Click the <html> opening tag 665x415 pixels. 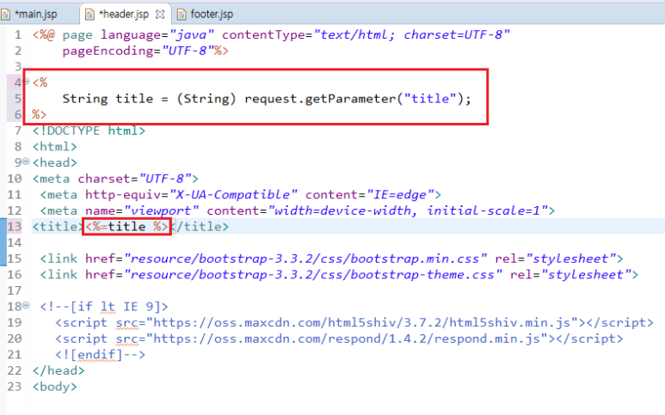pos(55,147)
